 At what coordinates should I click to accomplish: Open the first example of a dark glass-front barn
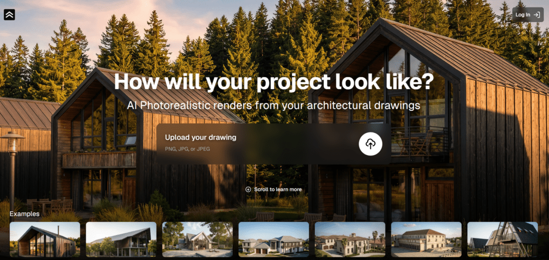(45, 239)
